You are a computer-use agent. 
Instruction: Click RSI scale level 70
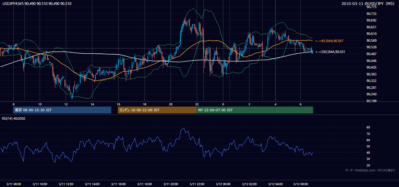coord(368,134)
